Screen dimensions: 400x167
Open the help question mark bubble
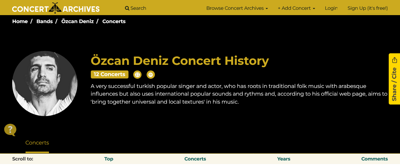click(10, 130)
